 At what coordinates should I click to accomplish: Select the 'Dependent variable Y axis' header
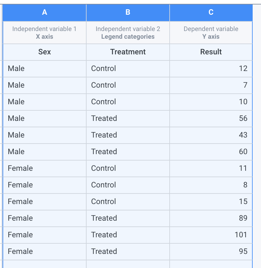211,32
